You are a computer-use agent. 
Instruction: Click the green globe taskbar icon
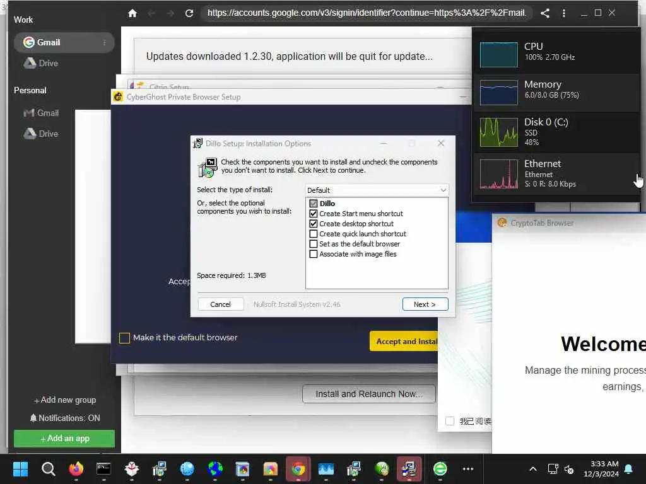(x=382, y=469)
